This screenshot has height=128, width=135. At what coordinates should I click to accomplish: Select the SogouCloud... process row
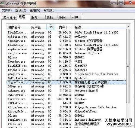click(x=66, y=82)
